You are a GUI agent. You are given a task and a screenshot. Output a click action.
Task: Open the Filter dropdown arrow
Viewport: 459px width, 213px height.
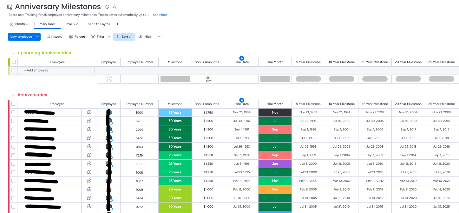(x=109, y=37)
